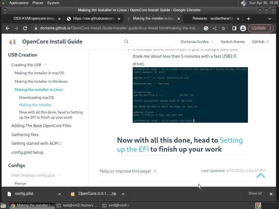
Task: Expand the Dortania Guides dropdown
Action: 197,42
